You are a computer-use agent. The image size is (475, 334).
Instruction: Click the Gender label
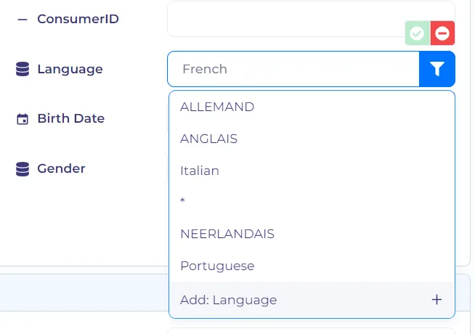(x=61, y=168)
